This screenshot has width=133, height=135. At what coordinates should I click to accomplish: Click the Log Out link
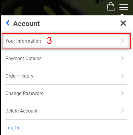14,128
